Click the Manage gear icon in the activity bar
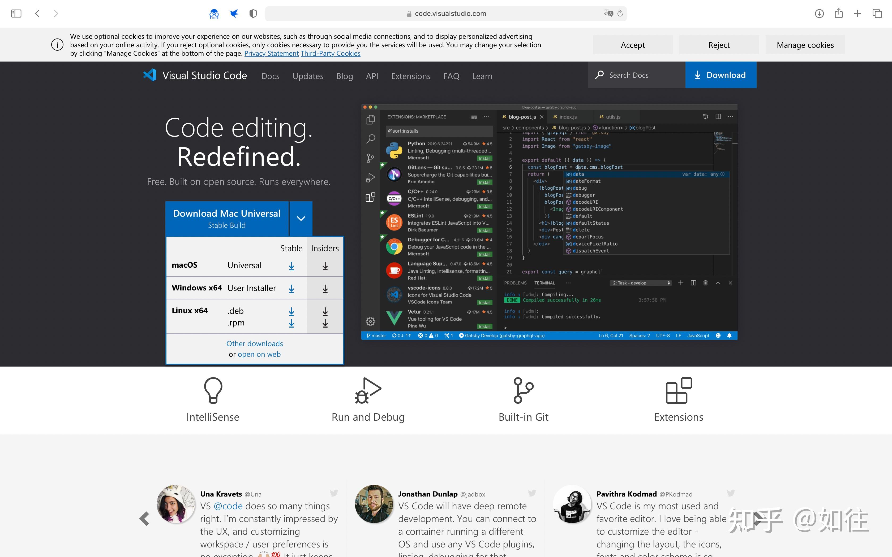 click(370, 321)
